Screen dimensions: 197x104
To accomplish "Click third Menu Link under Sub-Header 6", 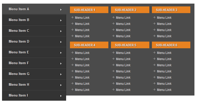I will click(164, 65).
